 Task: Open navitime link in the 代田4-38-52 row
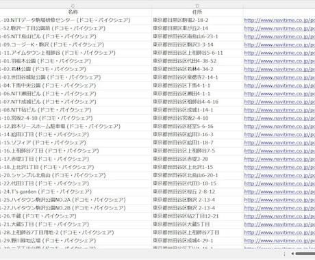point(279,61)
